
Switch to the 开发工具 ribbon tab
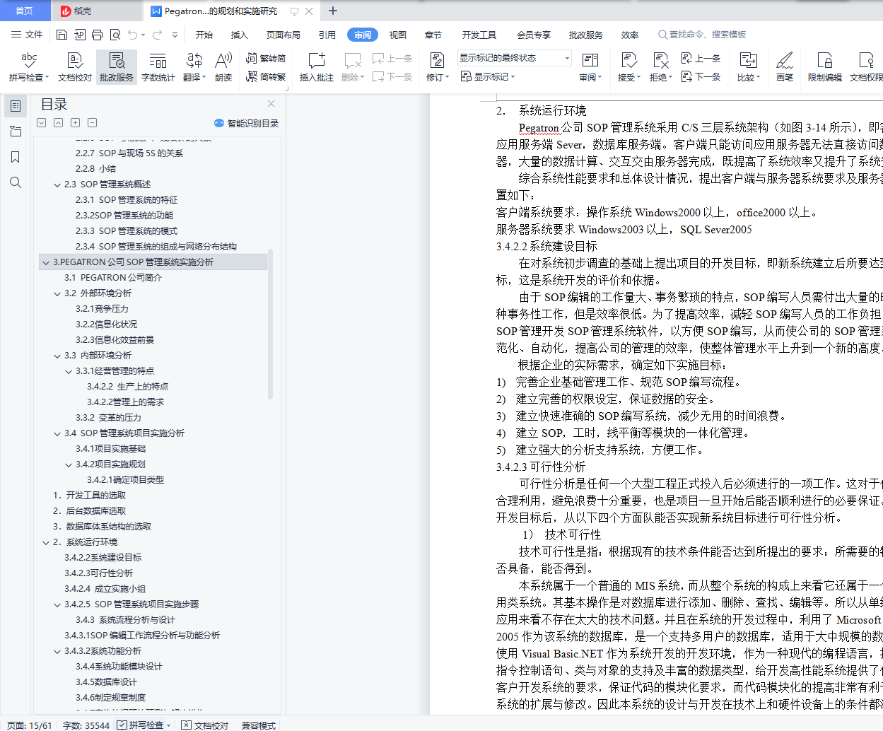pos(479,35)
